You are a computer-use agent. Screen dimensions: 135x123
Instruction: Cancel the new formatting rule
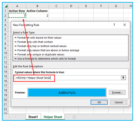[x=118, y=102]
